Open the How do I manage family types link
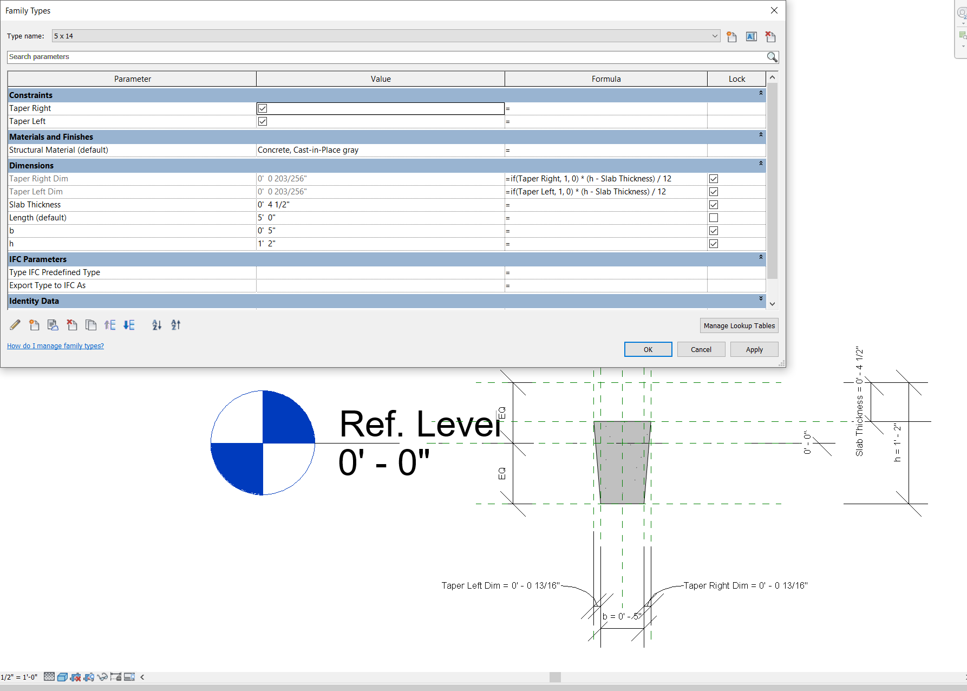Screen dimensions: 967x691 tap(55, 345)
